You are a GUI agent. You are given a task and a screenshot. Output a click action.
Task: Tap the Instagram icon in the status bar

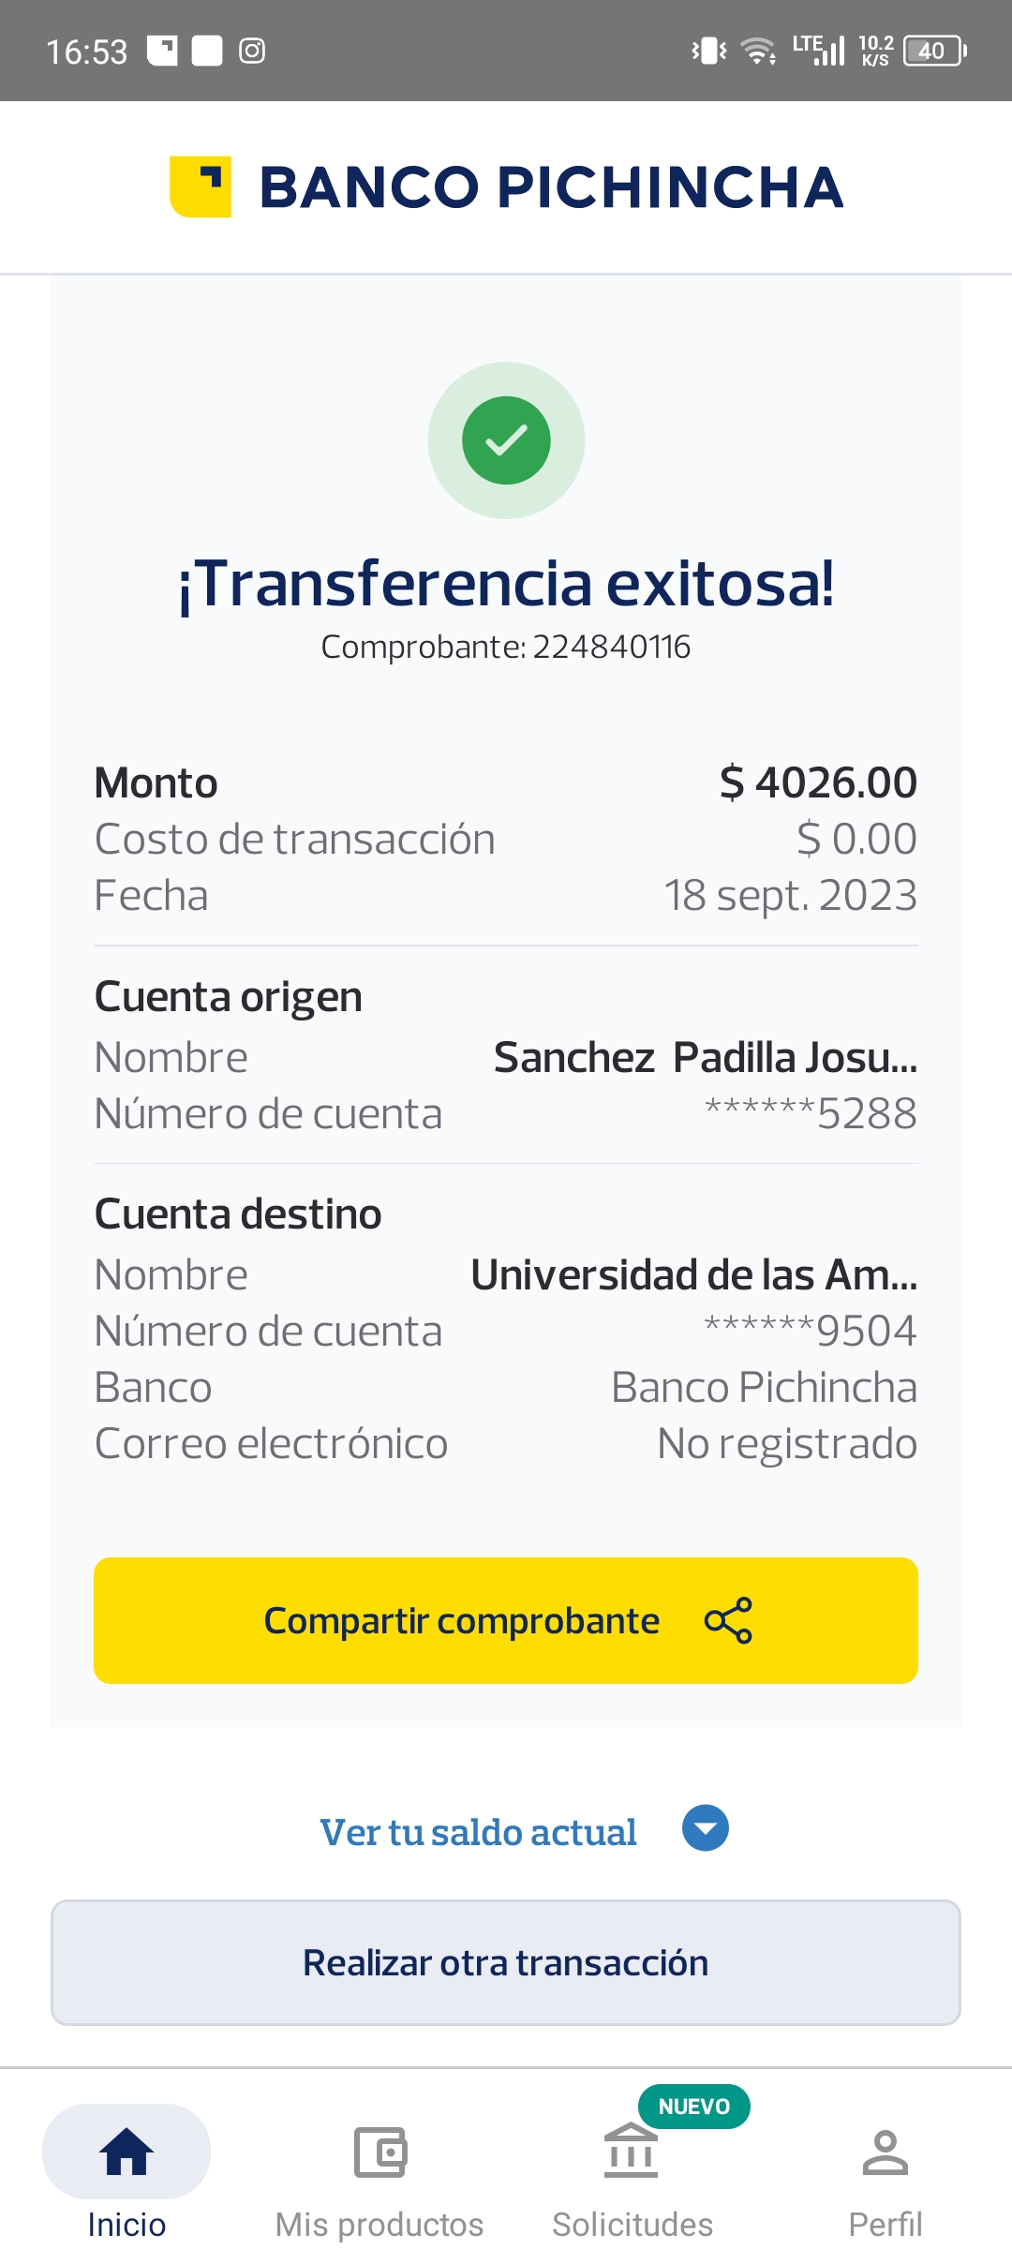[252, 51]
